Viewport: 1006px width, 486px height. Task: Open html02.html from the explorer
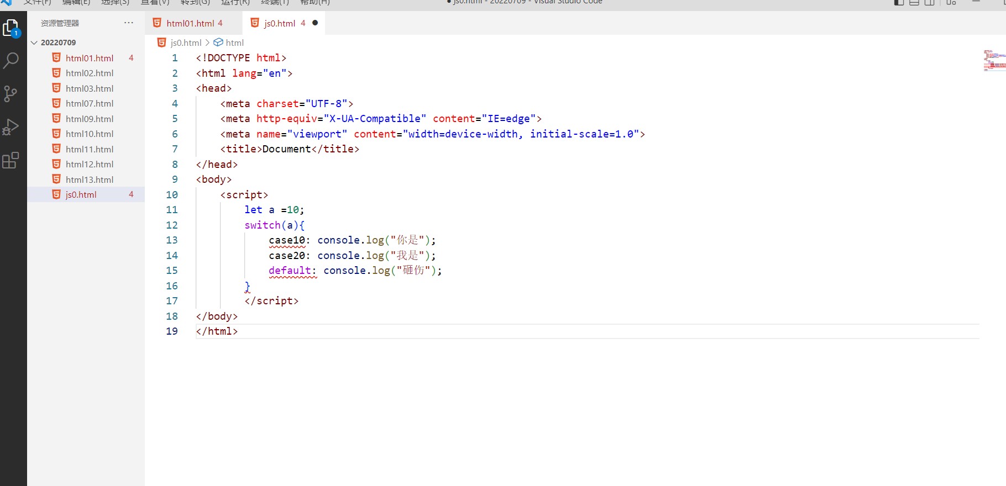point(86,73)
